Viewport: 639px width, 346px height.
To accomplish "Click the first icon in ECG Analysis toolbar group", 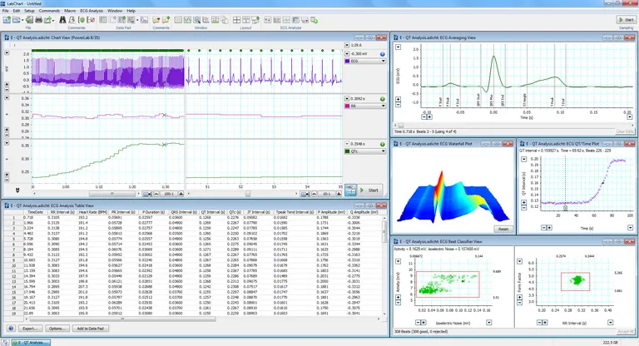I will 267,20.
